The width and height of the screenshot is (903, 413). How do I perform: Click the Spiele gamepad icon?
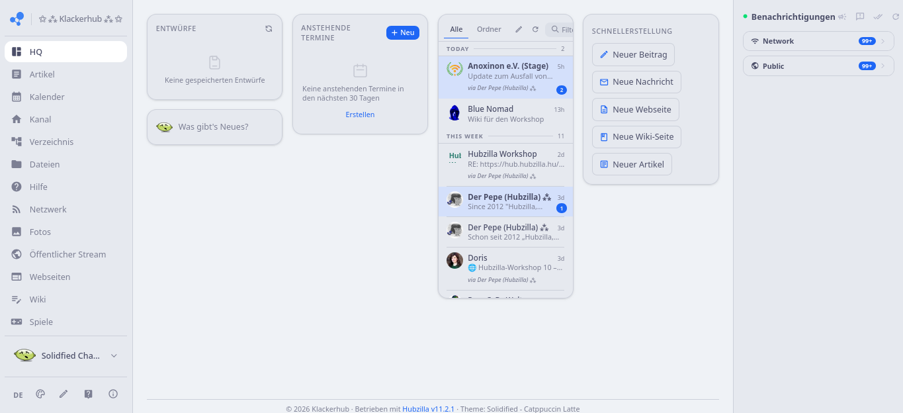(17, 322)
